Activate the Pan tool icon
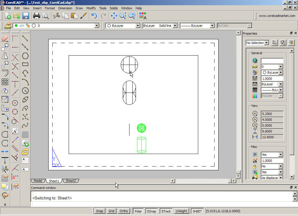The height and width of the screenshot is (216, 298). point(114,16)
